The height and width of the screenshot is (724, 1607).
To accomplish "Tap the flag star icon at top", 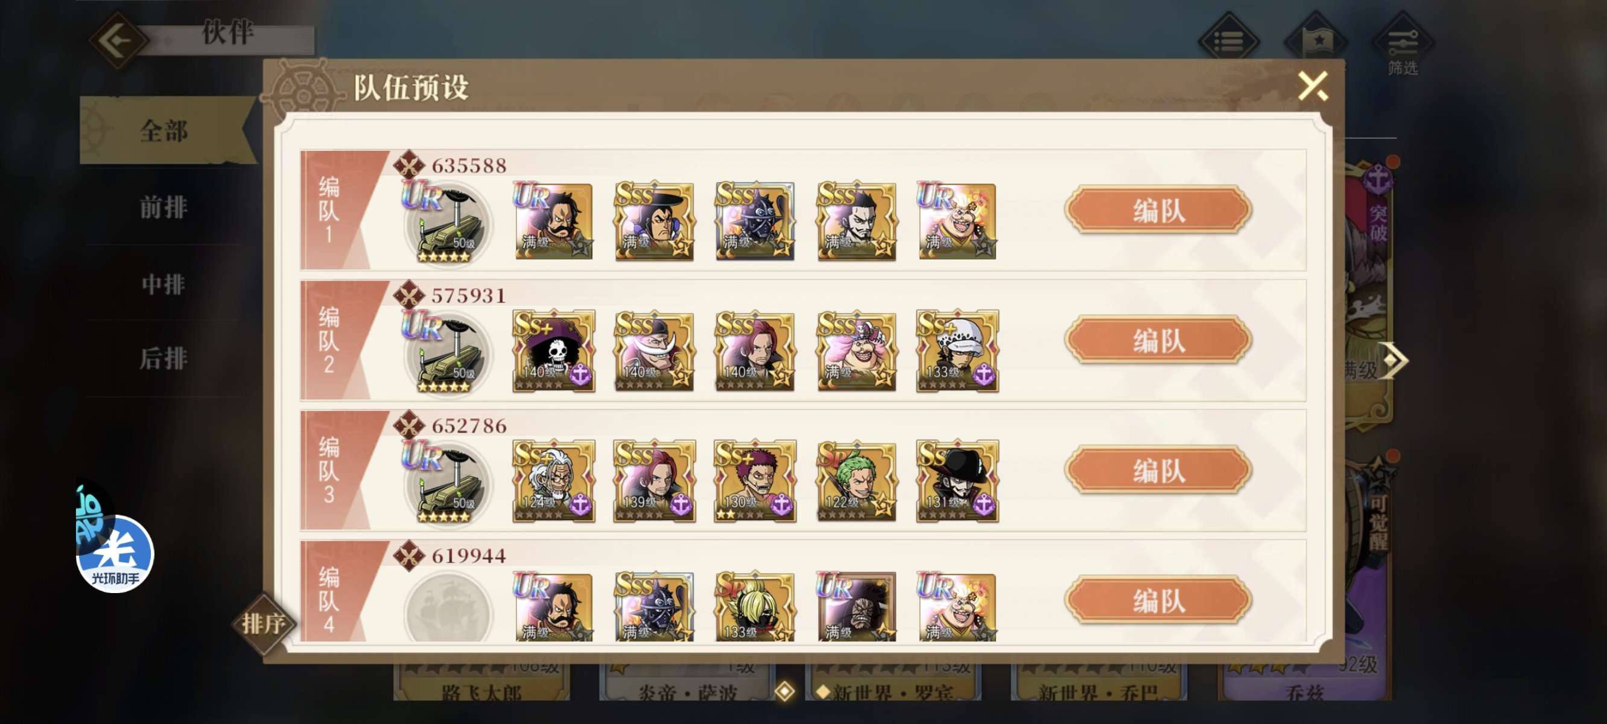I will (x=1316, y=41).
